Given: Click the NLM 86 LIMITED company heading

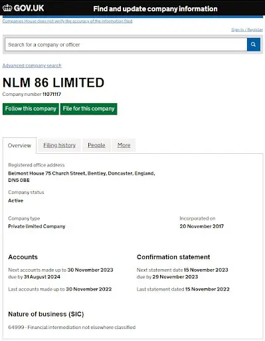Looking at the screenshot, I should coord(53,83).
